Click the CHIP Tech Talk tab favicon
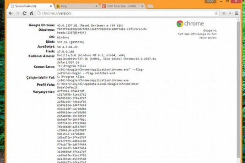This screenshot has height=163, width=245. [104, 6]
